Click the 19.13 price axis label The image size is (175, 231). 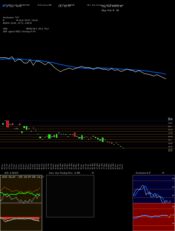point(170,130)
